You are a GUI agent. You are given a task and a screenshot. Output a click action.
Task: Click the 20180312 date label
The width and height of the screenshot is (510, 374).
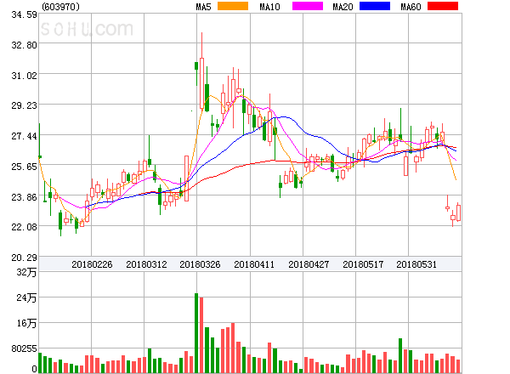146,264
